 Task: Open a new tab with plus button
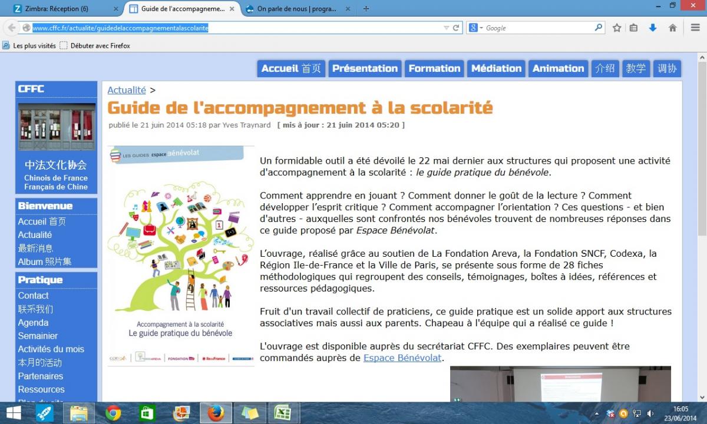[366, 9]
